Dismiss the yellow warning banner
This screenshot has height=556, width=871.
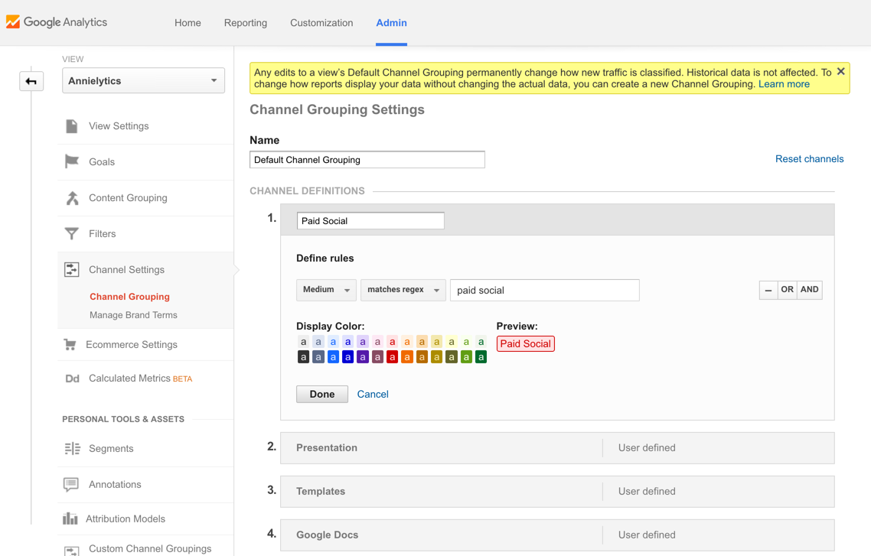click(x=840, y=71)
